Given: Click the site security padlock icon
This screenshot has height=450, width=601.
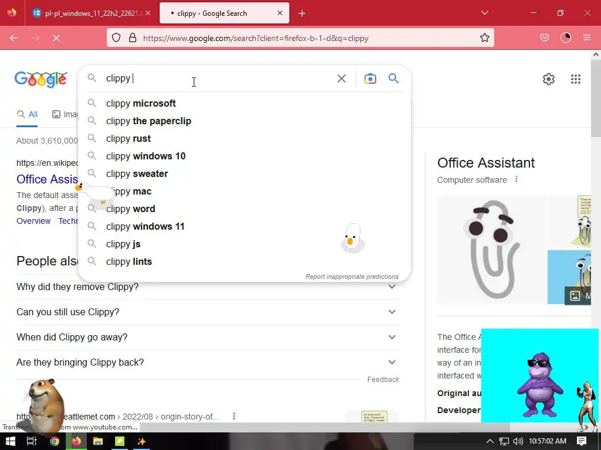Looking at the screenshot, I should pos(132,38).
